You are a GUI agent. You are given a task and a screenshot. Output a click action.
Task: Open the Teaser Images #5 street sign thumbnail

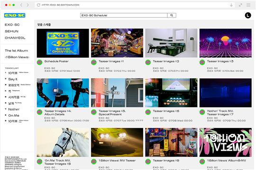click(x=117, y=93)
